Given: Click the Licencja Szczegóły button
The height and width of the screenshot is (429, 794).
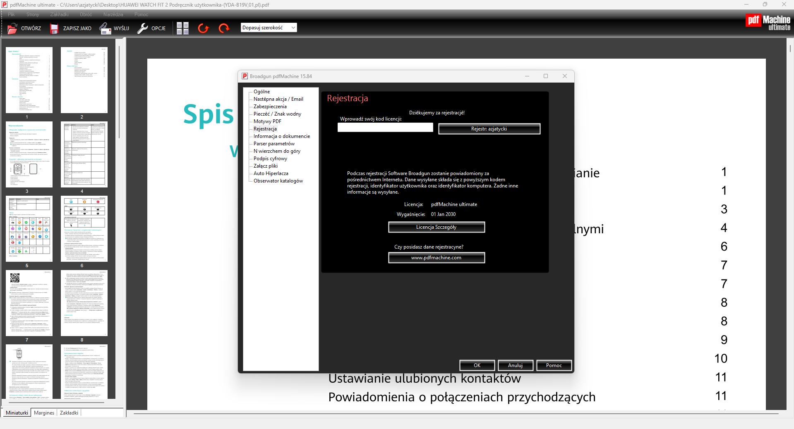Looking at the screenshot, I should [436, 227].
